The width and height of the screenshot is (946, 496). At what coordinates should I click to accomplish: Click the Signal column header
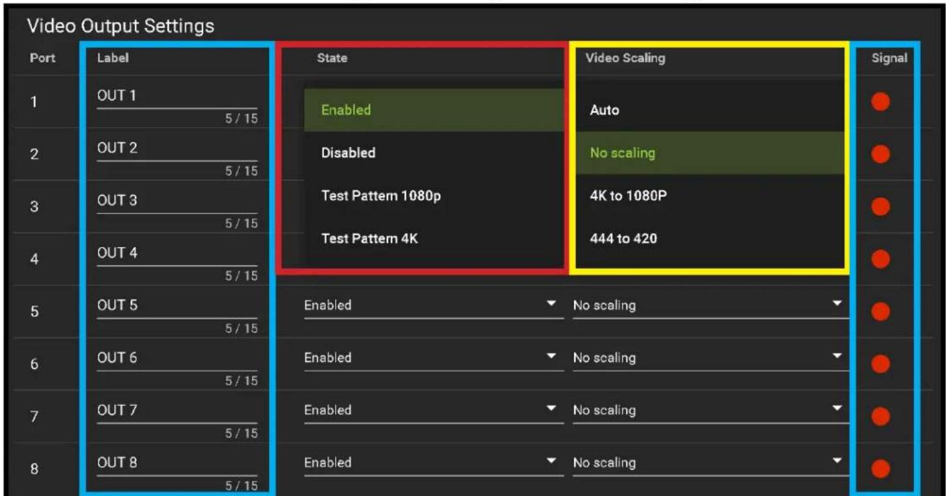[890, 58]
